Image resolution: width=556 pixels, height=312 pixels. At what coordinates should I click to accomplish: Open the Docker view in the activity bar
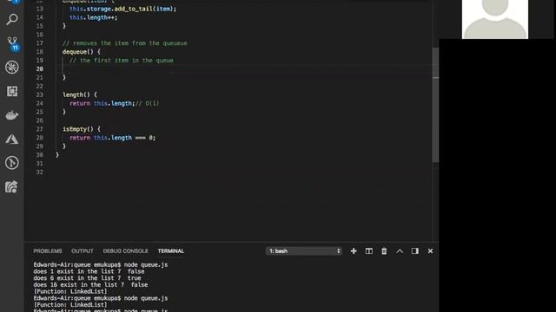pos(12,115)
